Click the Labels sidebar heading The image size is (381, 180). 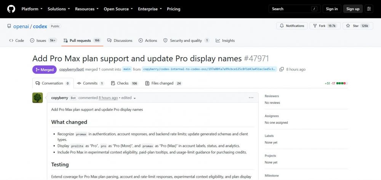click(x=269, y=136)
